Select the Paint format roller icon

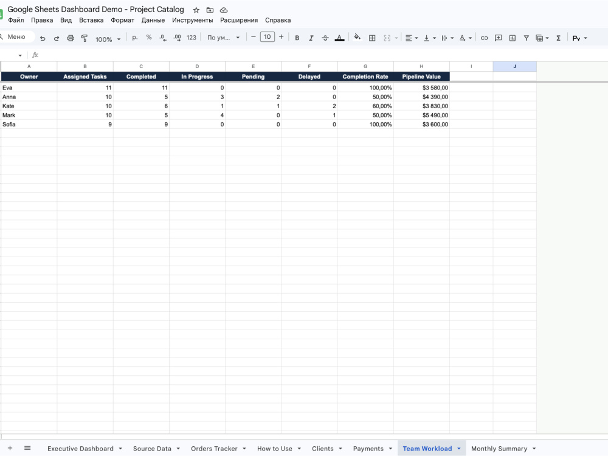coord(84,38)
